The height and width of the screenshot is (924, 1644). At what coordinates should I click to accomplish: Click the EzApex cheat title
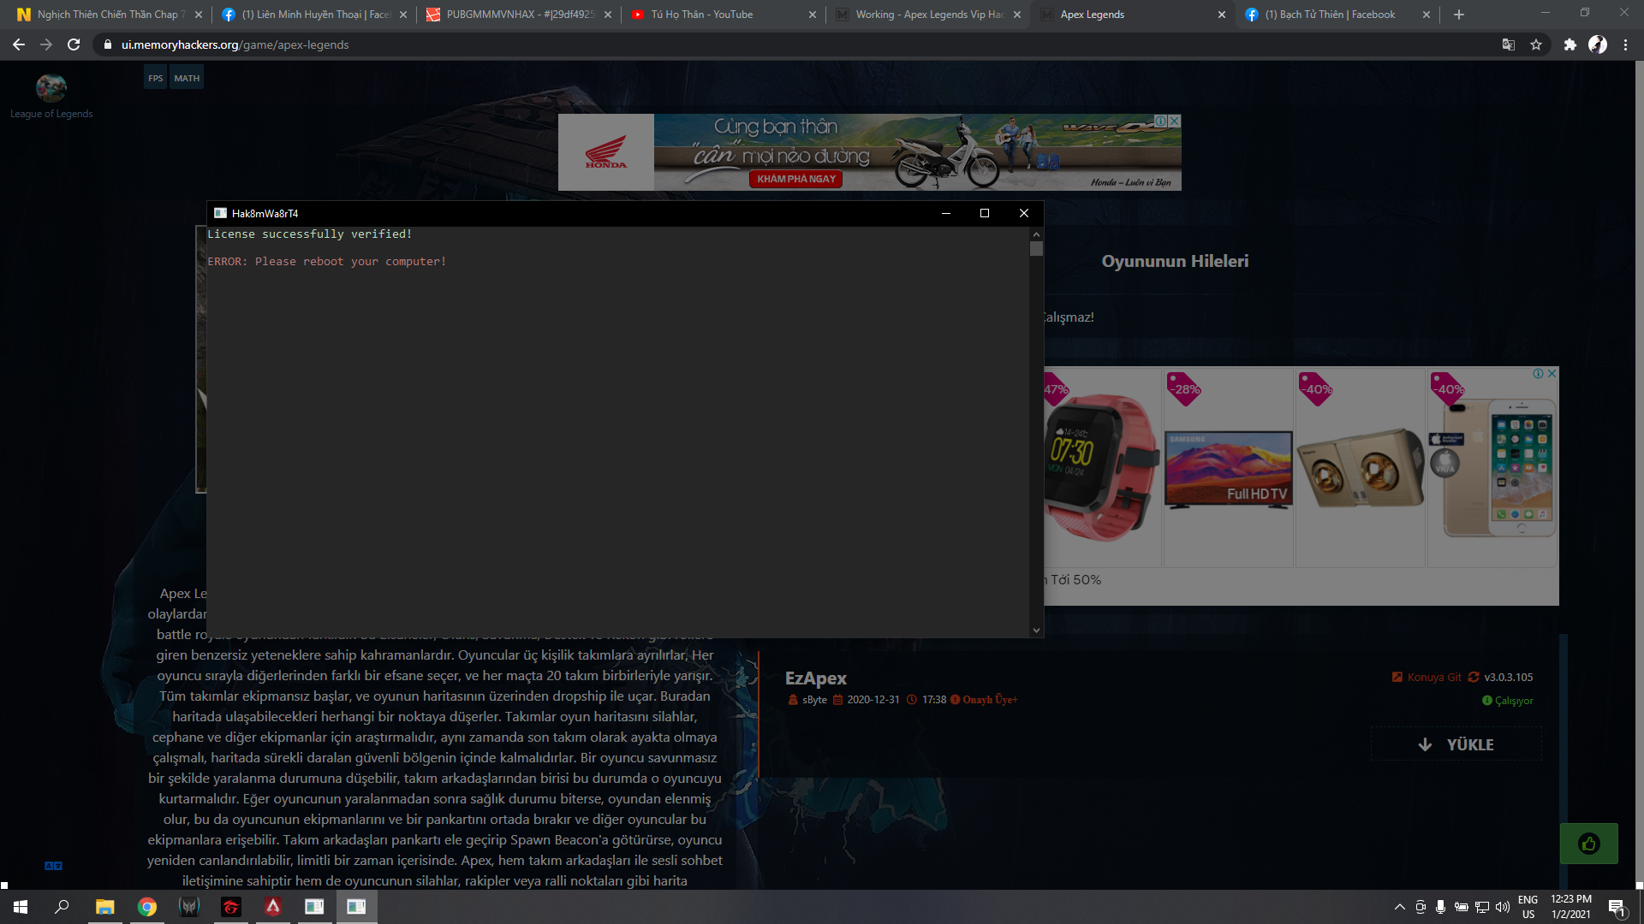click(x=816, y=678)
